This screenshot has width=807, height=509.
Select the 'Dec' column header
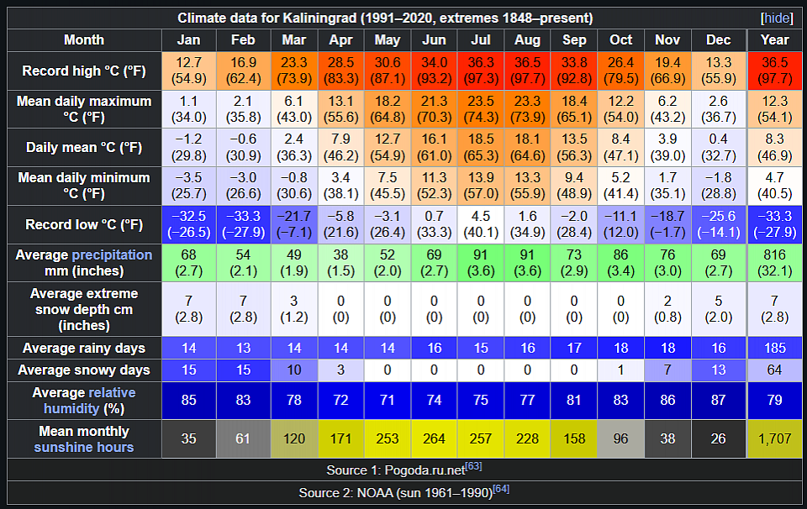tap(719, 40)
